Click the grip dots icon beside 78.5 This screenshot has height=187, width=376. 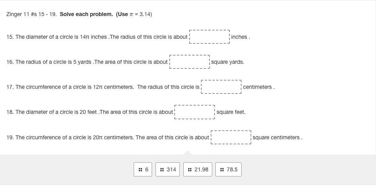[222, 170]
